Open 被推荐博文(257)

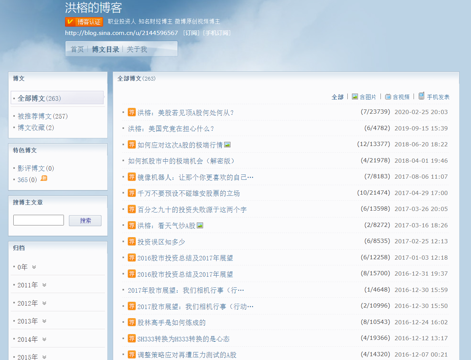(43, 116)
